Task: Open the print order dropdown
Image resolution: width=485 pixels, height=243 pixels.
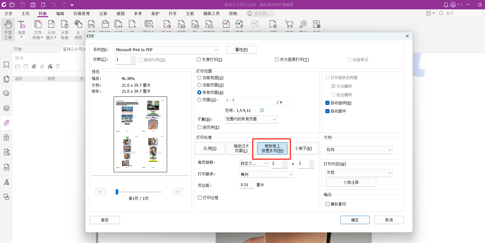Action: [266, 174]
